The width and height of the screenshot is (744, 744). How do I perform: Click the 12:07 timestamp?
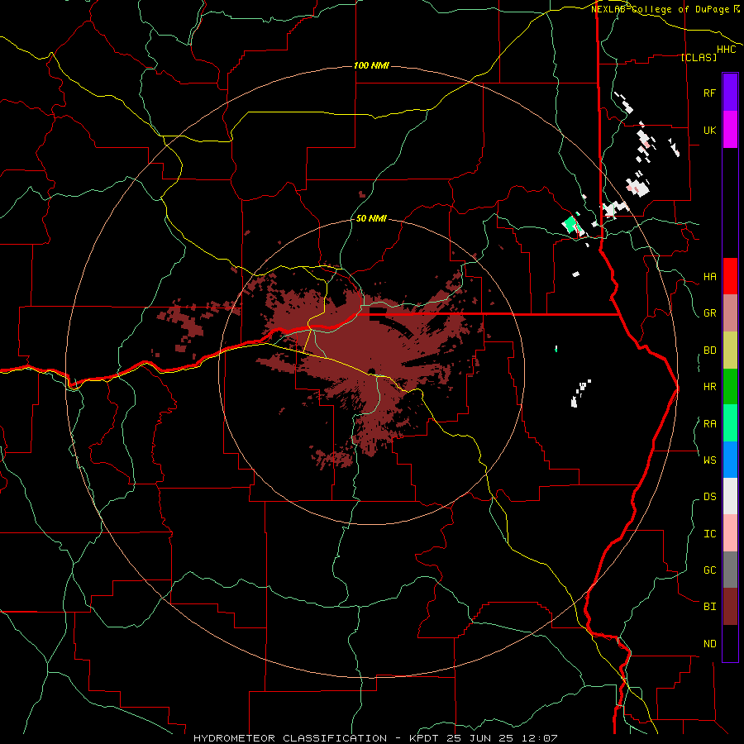click(x=541, y=738)
